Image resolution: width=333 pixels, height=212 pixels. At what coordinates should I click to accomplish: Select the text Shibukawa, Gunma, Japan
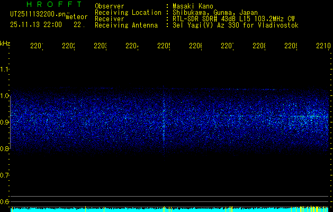(x=215, y=13)
